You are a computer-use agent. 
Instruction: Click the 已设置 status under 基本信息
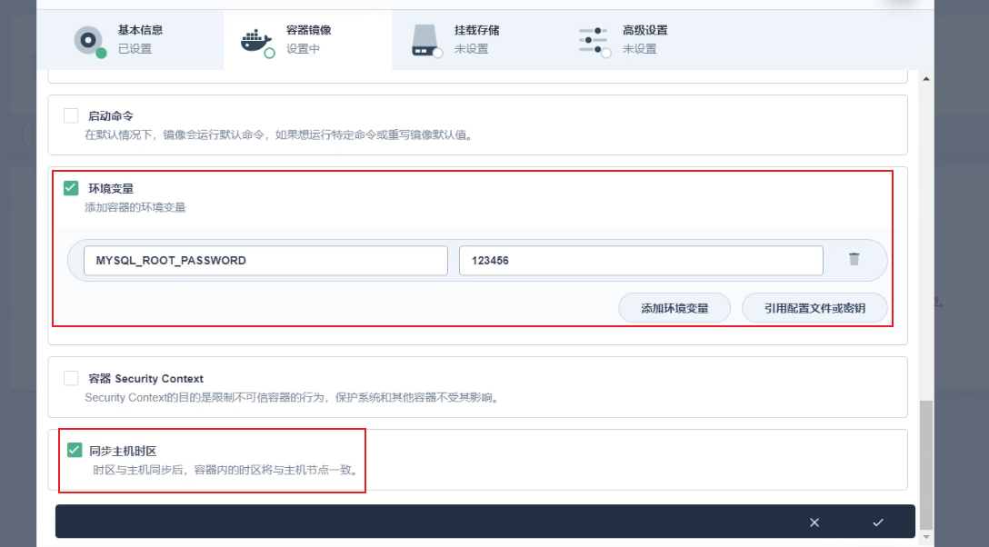[x=135, y=49]
